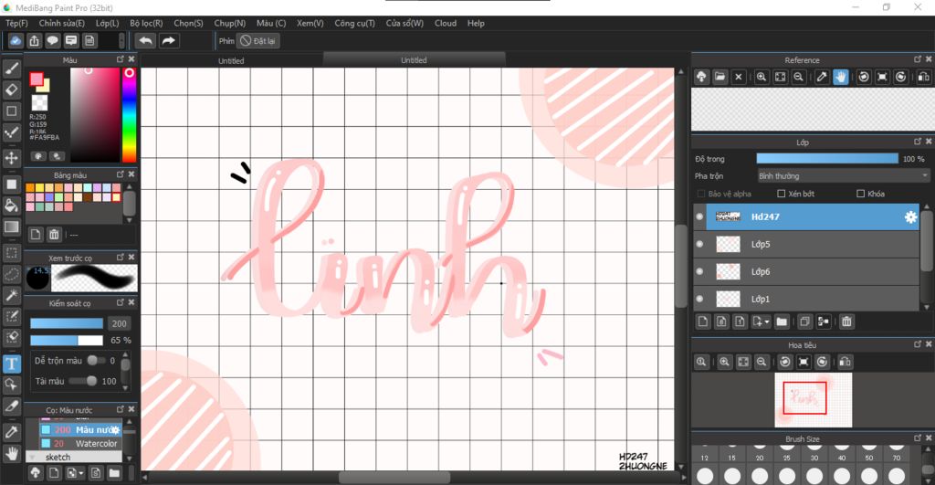Toggle visibility of Hd247 layer
This screenshot has height=485, width=935.
point(699,217)
